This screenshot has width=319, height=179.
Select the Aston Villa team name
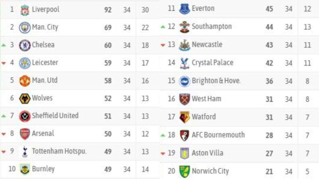pyautogui.click(x=207, y=153)
